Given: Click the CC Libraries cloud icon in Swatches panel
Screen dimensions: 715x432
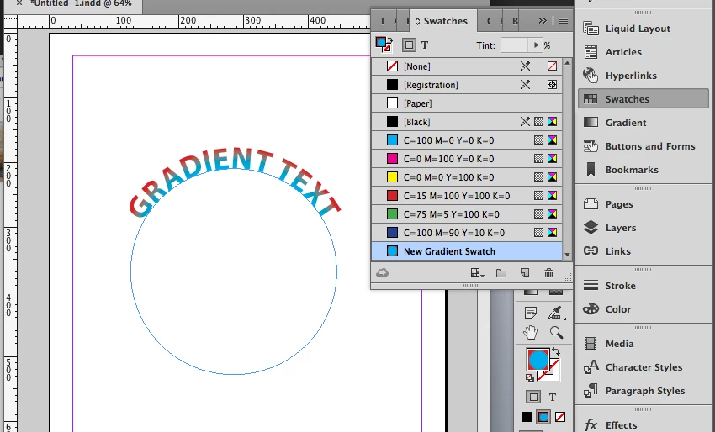Looking at the screenshot, I should 382,272.
